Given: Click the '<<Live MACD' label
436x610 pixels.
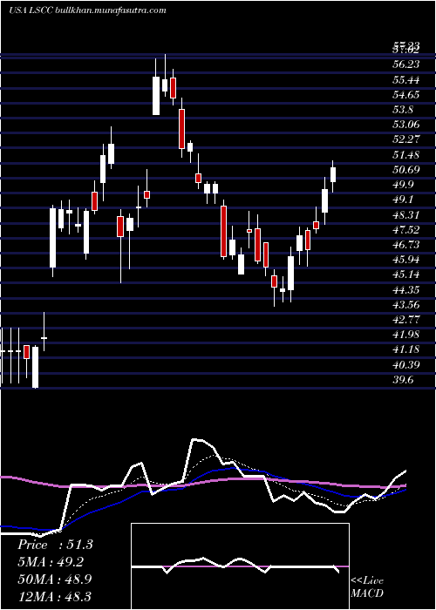Looking at the screenshot, I should tap(367, 587).
